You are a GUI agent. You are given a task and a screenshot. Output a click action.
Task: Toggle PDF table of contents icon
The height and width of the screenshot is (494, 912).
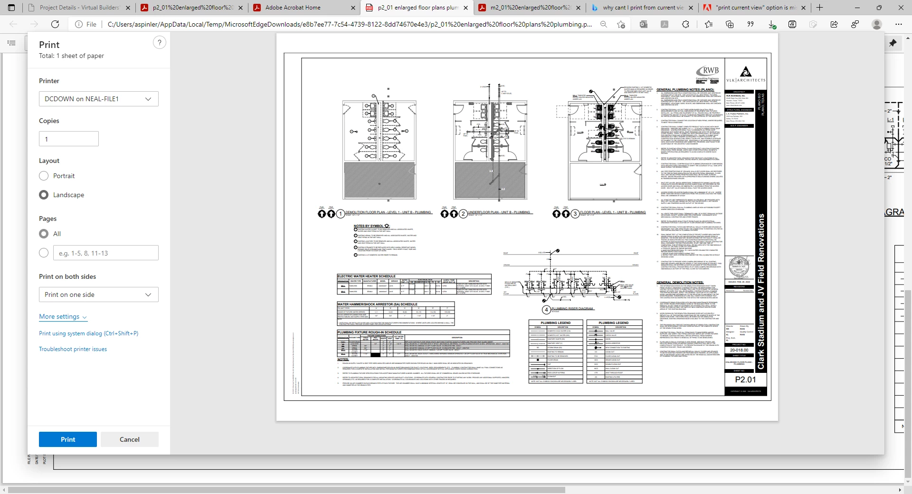pyautogui.click(x=12, y=43)
